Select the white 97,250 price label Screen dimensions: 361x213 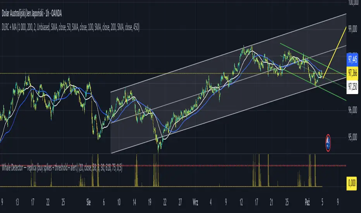[352, 87]
